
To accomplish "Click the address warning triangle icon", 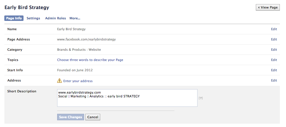I will [x=59, y=80].
